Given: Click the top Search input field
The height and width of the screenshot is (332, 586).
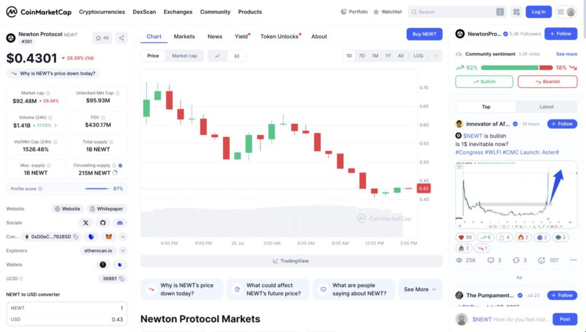Looking at the screenshot, I should tap(452, 11).
